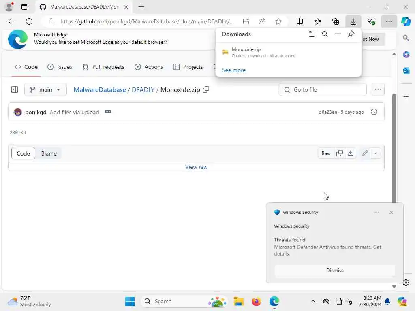
Task: Close Windows Security toast with X
Action: (391, 212)
